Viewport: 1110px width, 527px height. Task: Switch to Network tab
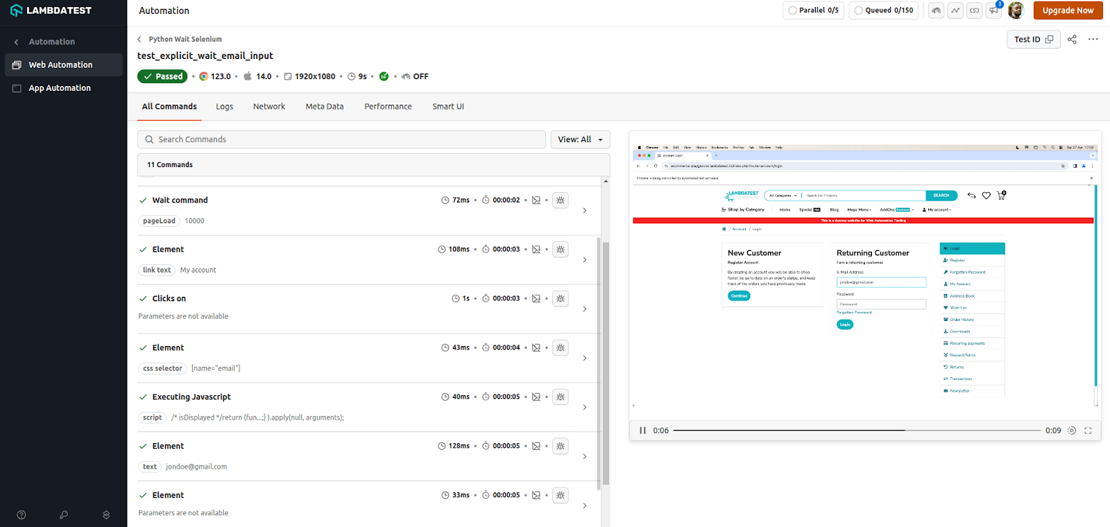point(269,107)
